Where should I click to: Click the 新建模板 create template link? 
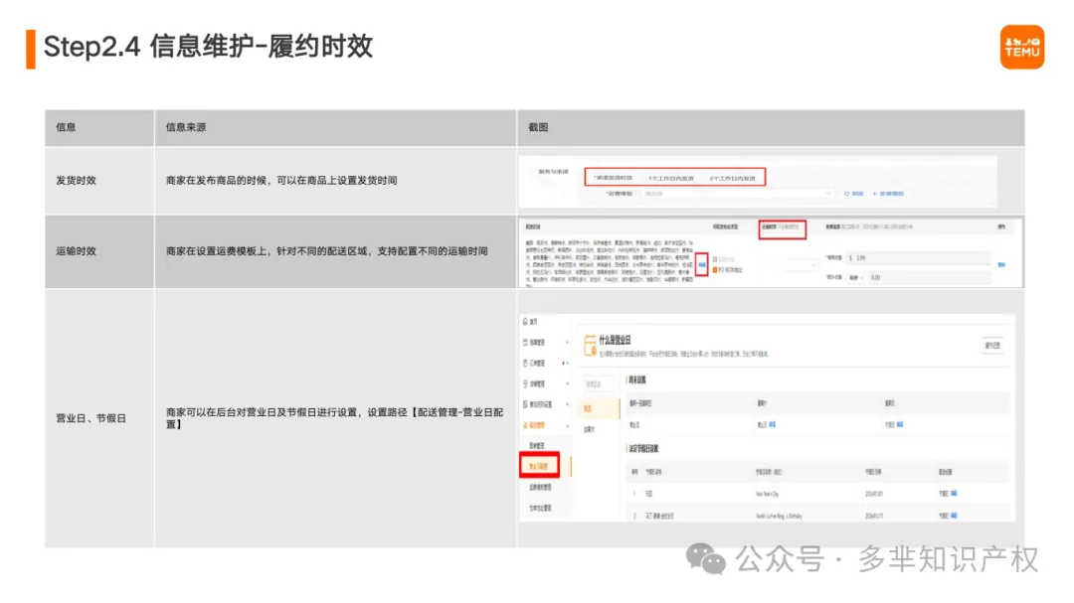(x=888, y=194)
